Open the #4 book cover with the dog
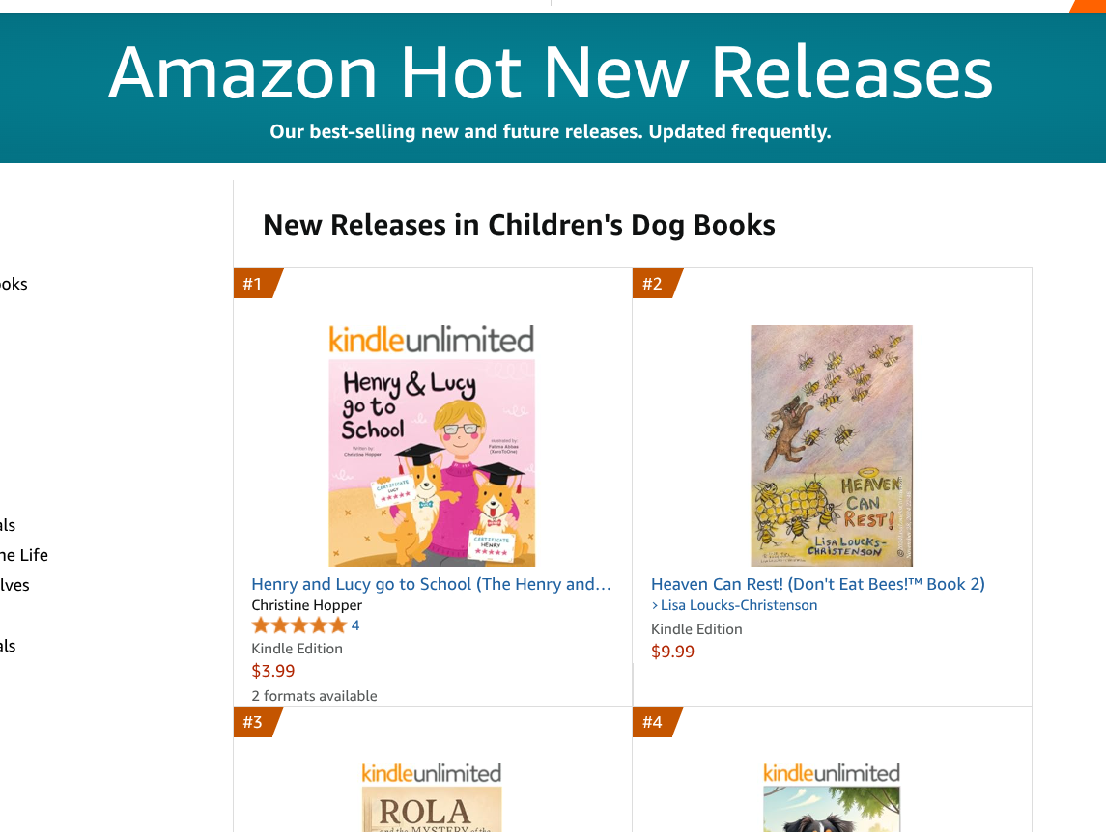Image resolution: width=1106 pixels, height=832 pixels. coord(831,811)
